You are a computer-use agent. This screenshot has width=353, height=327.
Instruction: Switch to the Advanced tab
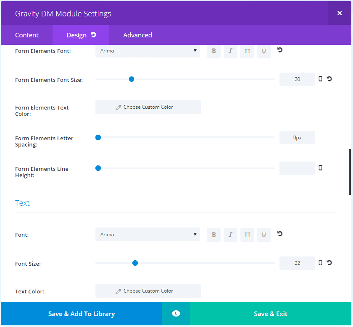137,35
